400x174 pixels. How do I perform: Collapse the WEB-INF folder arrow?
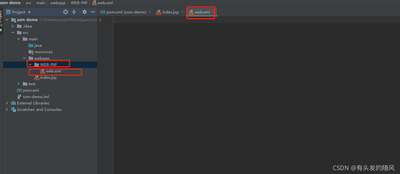[x=30, y=64]
